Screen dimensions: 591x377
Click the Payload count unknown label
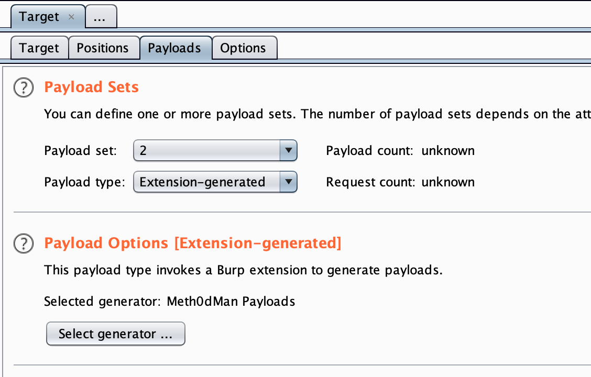(x=400, y=150)
